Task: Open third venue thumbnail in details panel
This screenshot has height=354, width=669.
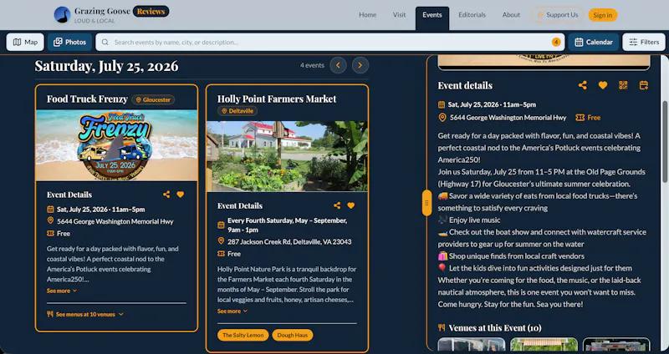Action: [616, 345]
